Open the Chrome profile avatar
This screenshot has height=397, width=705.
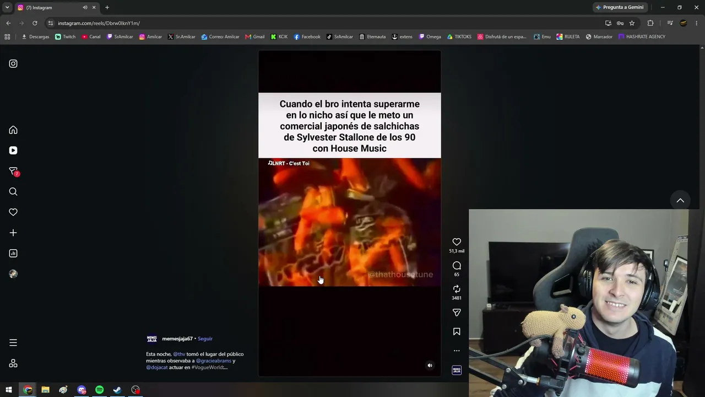pos(684,23)
